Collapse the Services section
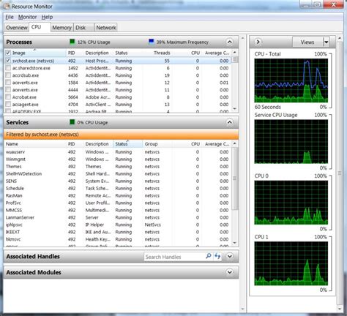 [230, 122]
